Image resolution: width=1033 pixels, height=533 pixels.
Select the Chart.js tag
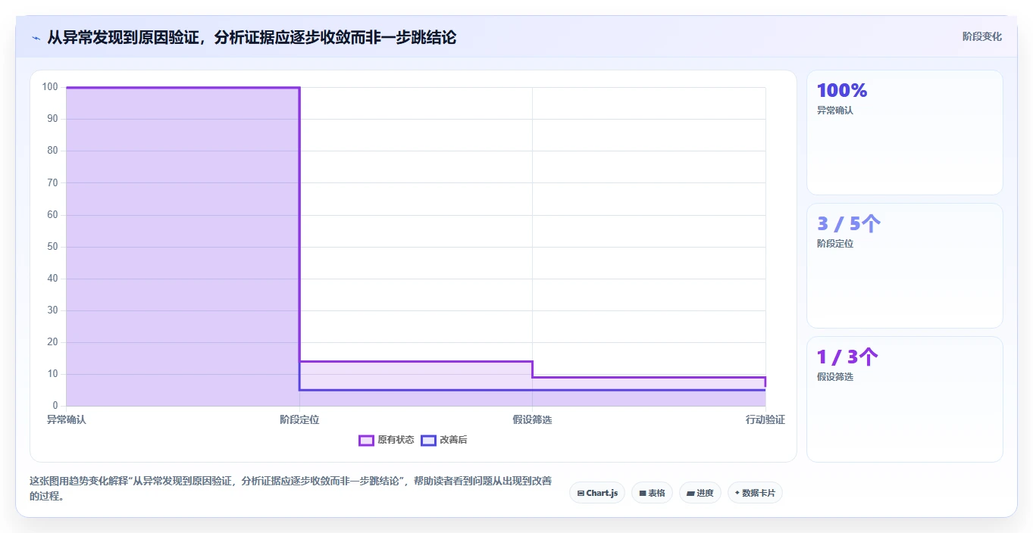pos(597,493)
